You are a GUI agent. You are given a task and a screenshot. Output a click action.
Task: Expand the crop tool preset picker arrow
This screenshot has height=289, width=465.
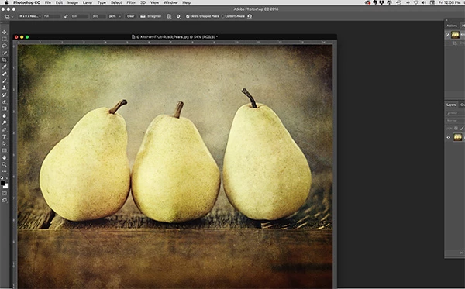coord(12,16)
